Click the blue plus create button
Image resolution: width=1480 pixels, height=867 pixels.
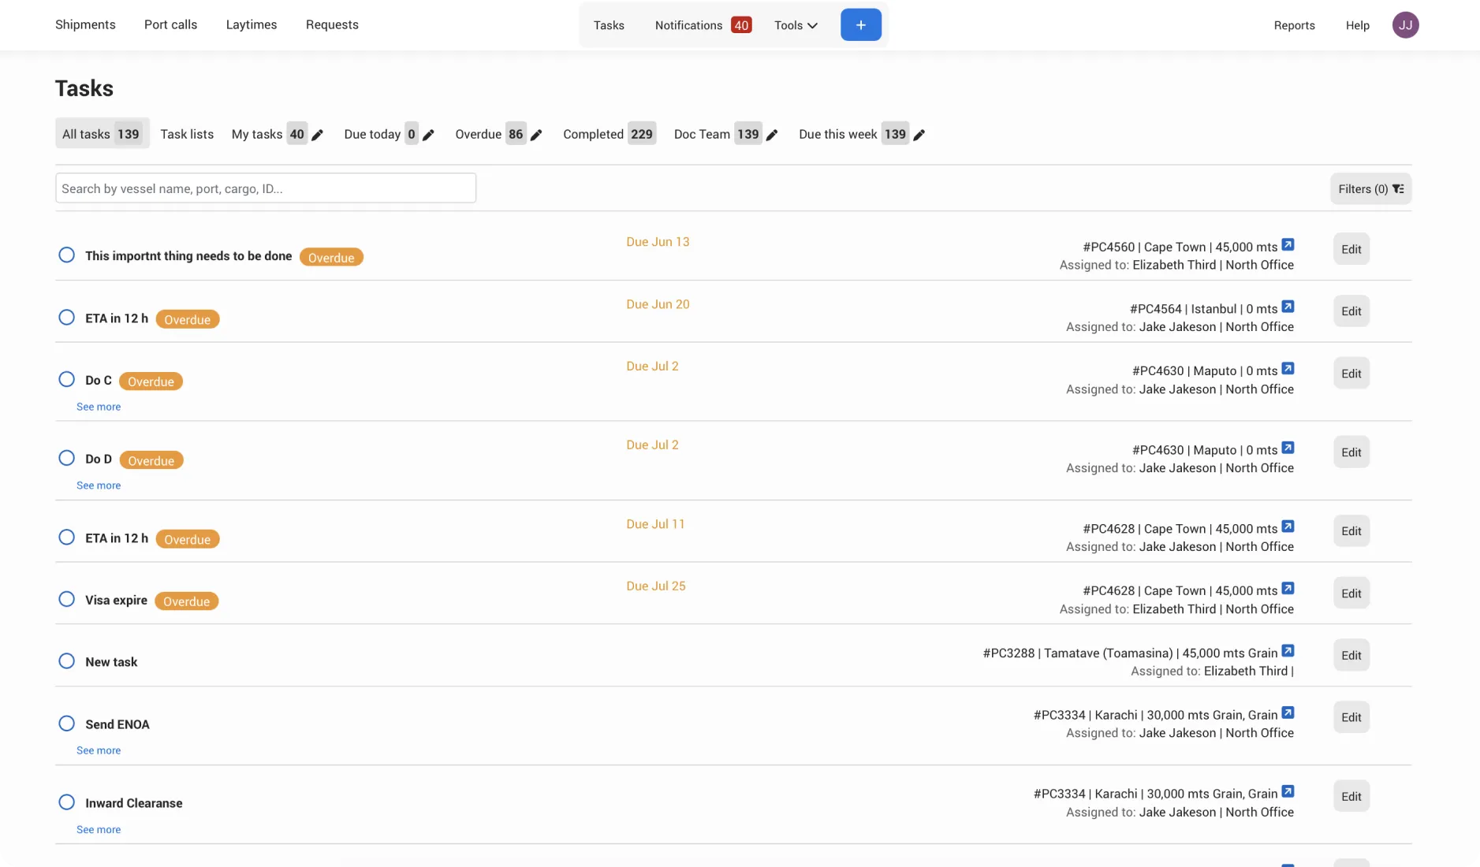[860, 25]
